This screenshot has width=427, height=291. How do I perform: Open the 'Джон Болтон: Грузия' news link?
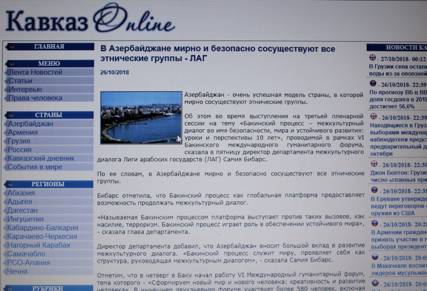399,176
